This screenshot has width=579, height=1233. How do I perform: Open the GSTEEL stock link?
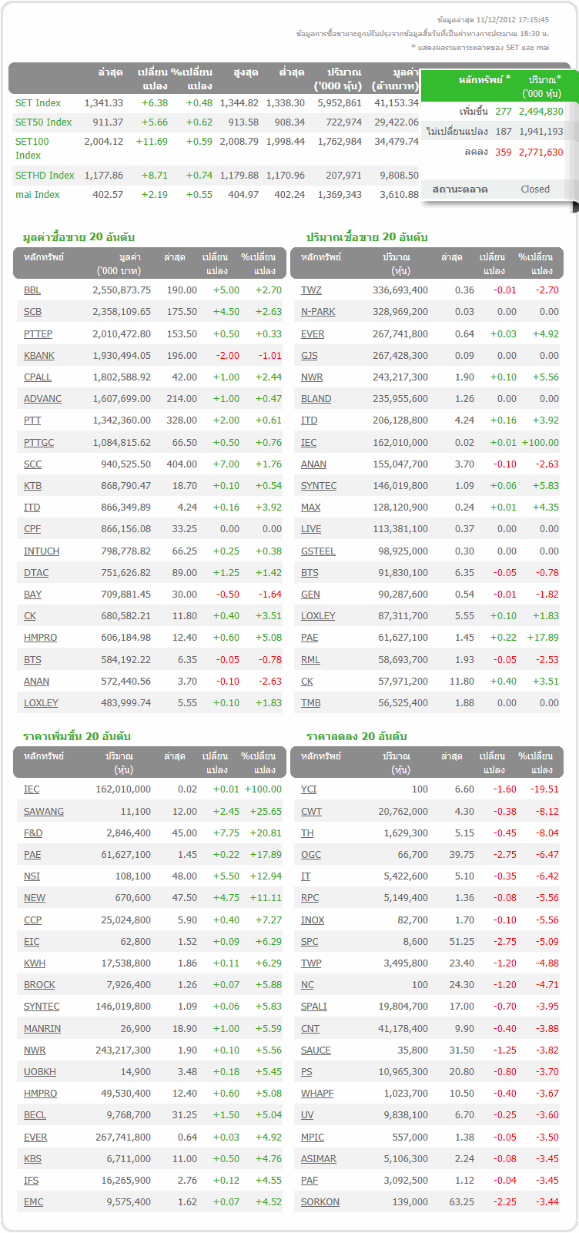coord(318,551)
